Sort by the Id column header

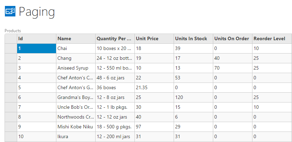(36, 38)
